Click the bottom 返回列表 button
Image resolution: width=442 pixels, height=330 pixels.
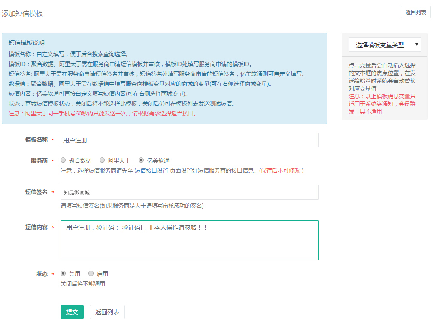point(107,312)
